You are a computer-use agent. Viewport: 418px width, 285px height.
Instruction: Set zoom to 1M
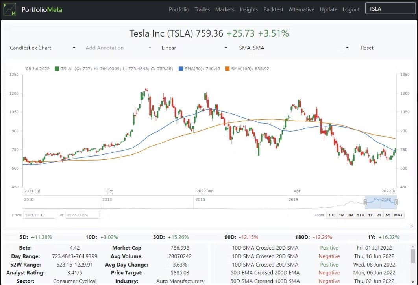point(342,215)
